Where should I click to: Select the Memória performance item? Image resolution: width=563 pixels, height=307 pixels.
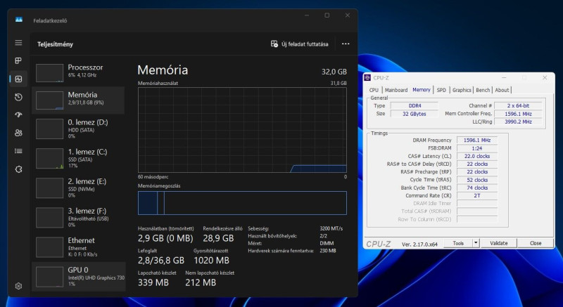(x=78, y=100)
